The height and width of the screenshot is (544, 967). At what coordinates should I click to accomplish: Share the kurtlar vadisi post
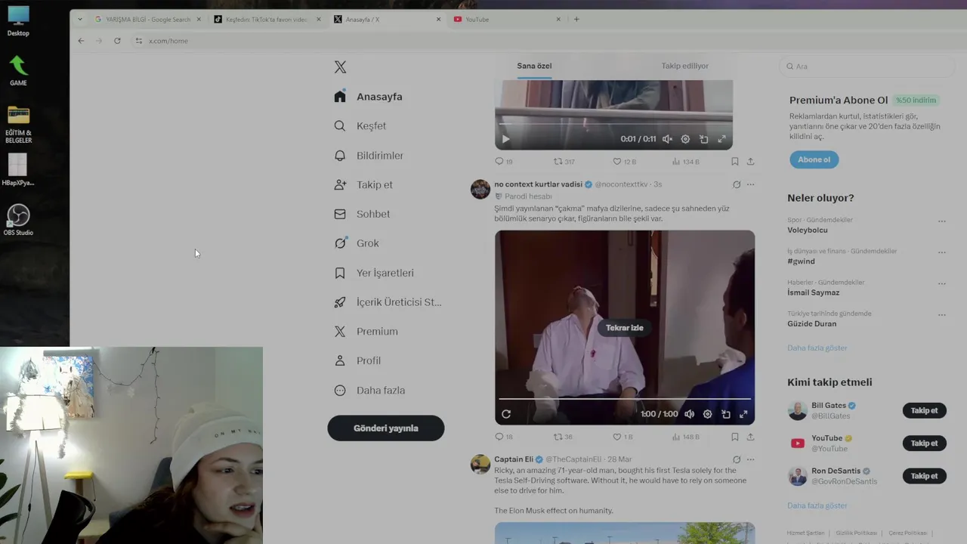(750, 437)
